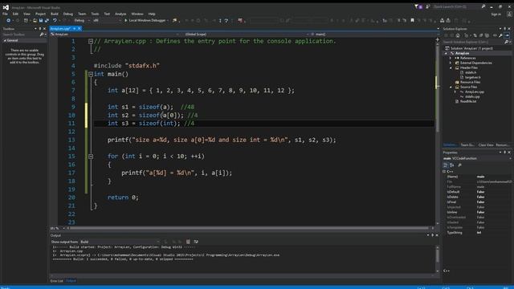Viewport: 514px width, 289px height.
Task: Select ReadMe.txt in Solution Explorer
Action: (467, 101)
